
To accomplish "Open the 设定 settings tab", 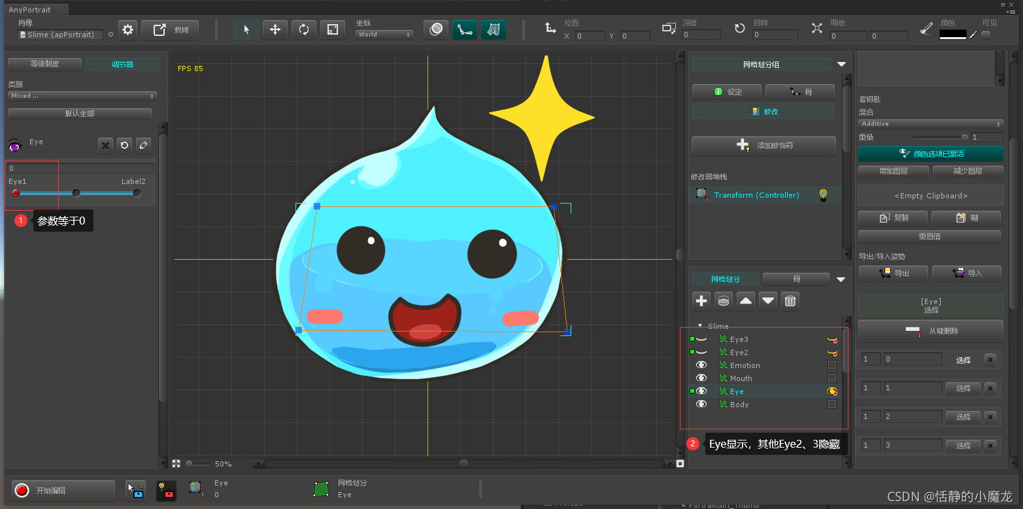I will pyautogui.click(x=727, y=92).
